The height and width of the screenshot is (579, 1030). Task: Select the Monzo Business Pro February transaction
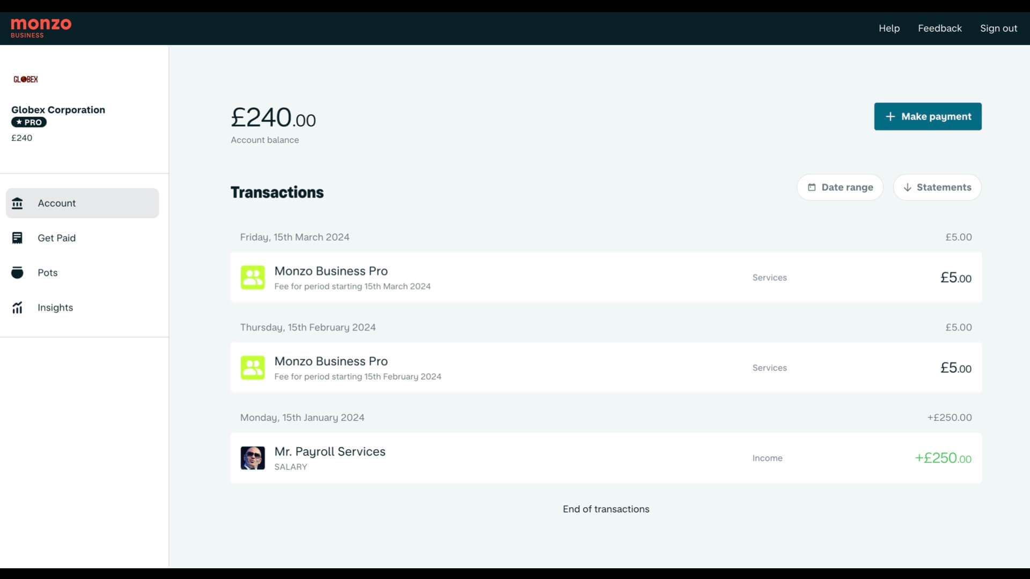(x=606, y=368)
